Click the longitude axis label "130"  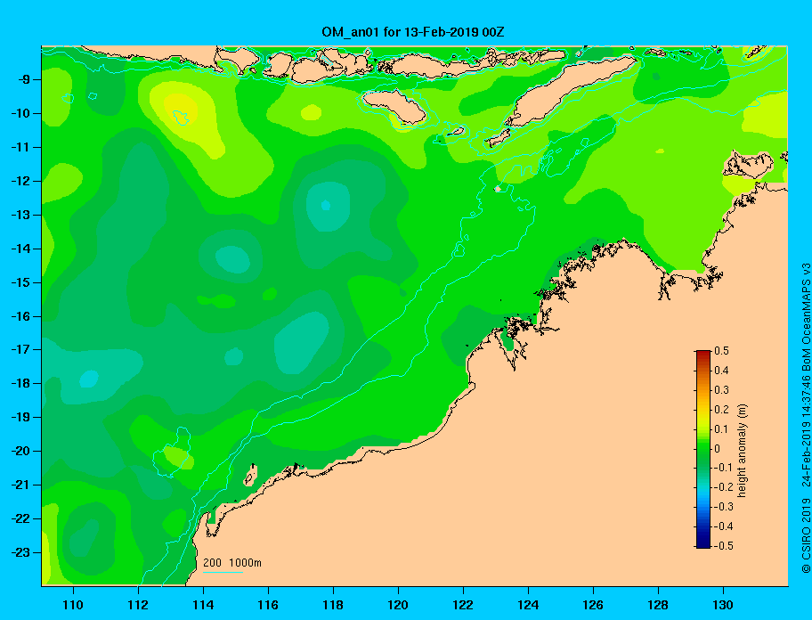pyautogui.click(x=723, y=605)
